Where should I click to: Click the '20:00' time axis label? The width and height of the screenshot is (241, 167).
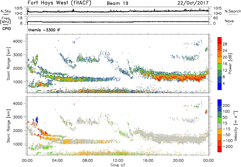point(178,161)
